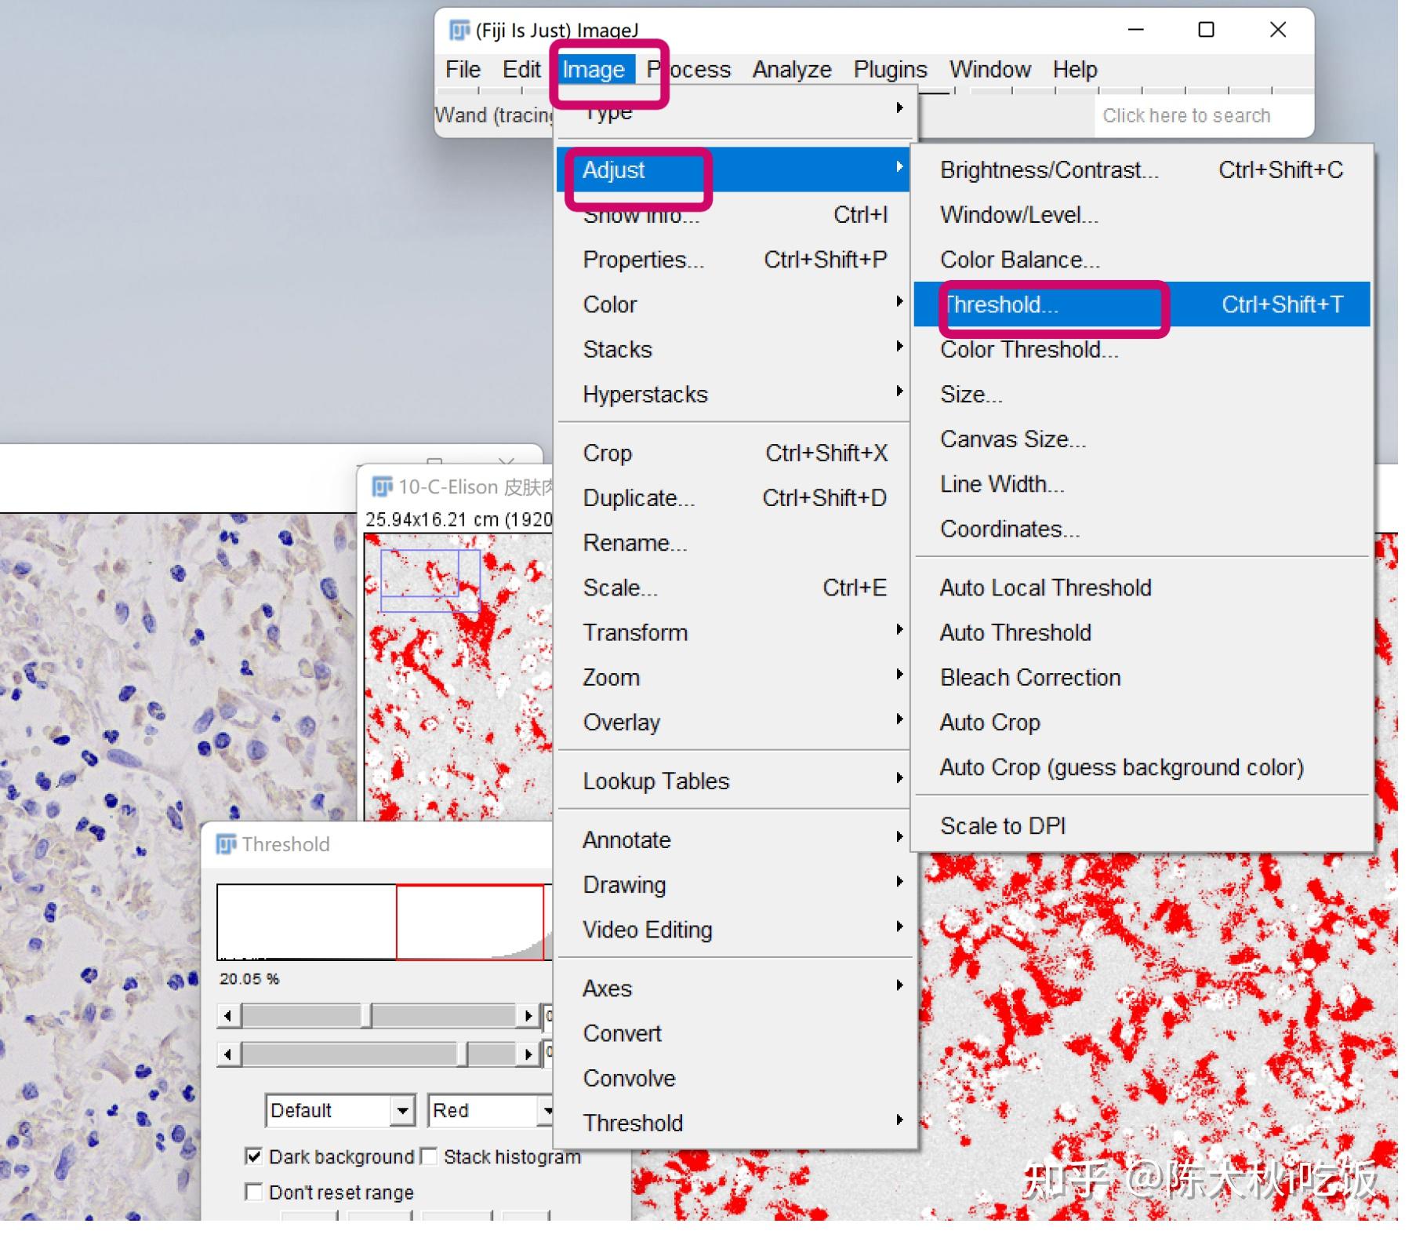
Task: Click the 10-C-Elison image window icon
Action: 382,487
